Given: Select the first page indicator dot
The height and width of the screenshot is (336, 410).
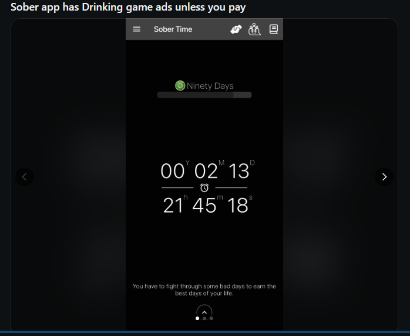Looking at the screenshot, I should (x=197, y=318).
